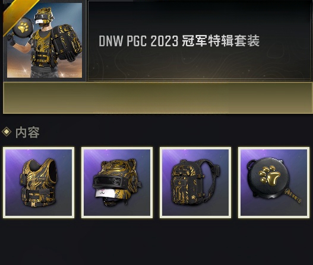
Task: Select the tiger-ear helmet item tile
Action: point(117,183)
